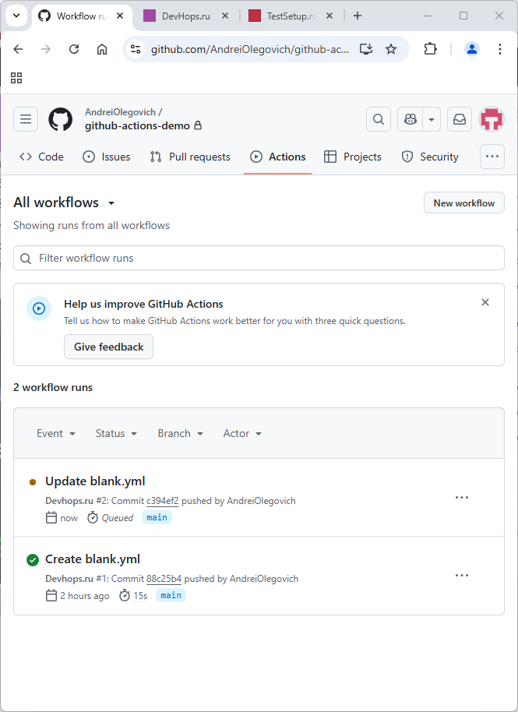Viewport: 518px width, 712px height.
Task: Click the Queued status text
Action: 118,518
